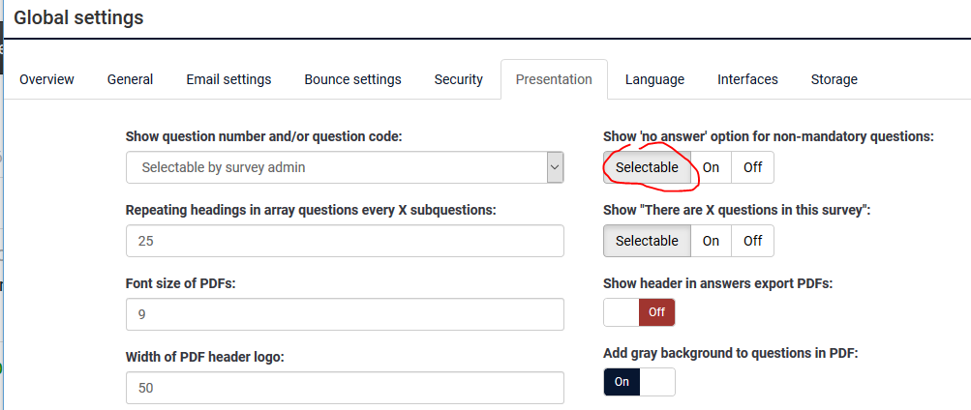
Task: Open the Language tab
Action: click(x=654, y=79)
